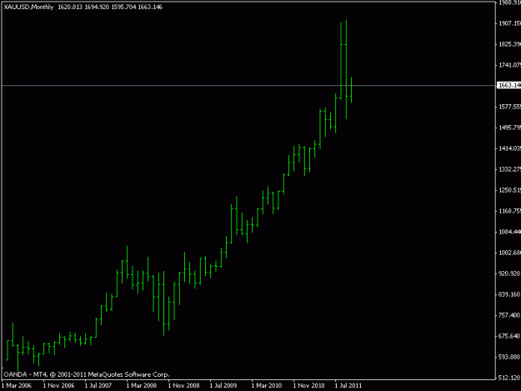
Task: Click the 757.400 price axis label
Action: tap(509, 315)
